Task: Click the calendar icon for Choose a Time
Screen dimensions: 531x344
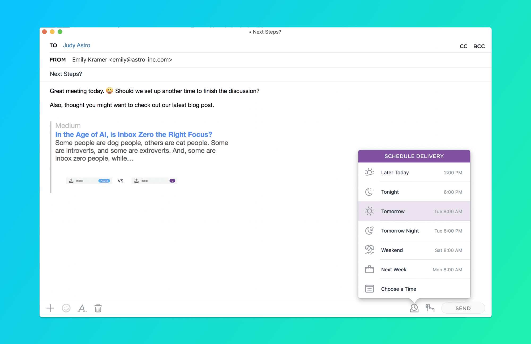Action: (369, 289)
